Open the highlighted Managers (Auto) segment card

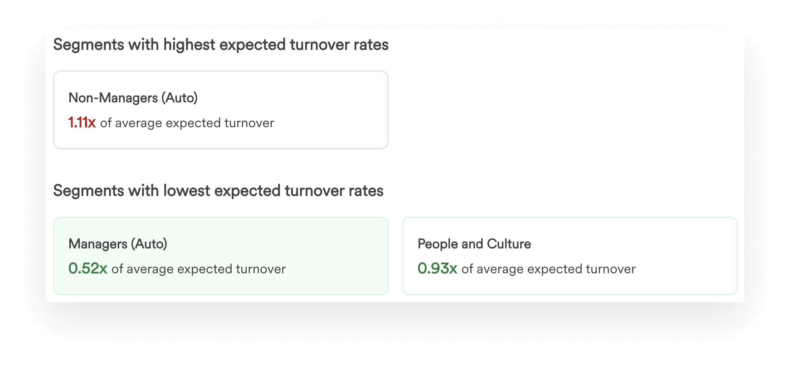[x=221, y=256]
